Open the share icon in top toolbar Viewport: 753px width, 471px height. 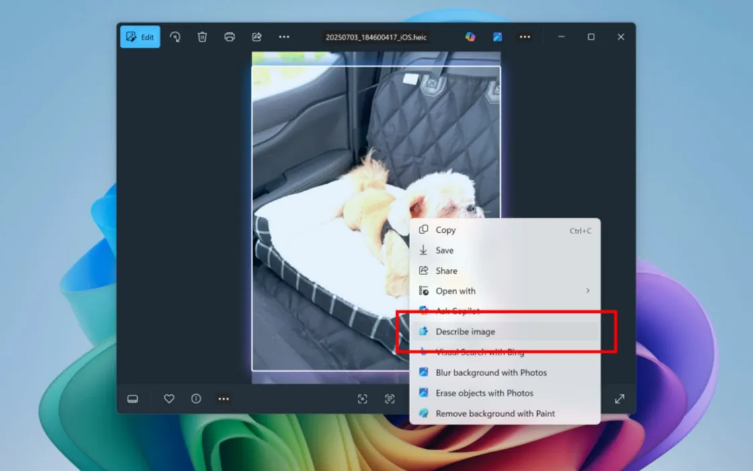click(257, 37)
